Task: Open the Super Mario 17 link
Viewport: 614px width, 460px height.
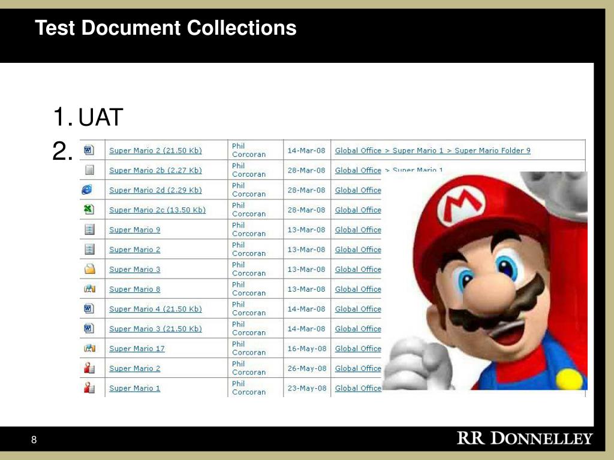Action: click(137, 349)
